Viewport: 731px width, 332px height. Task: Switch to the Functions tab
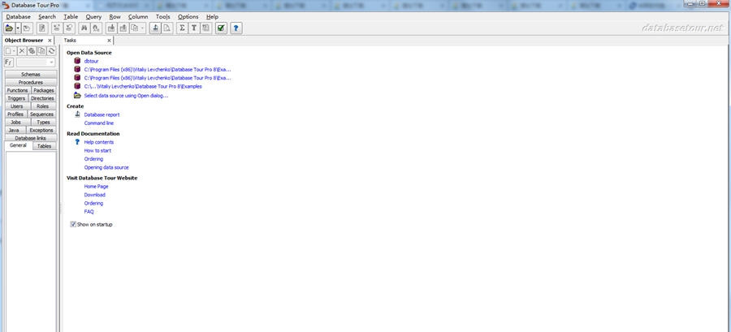pyautogui.click(x=17, y=90)
